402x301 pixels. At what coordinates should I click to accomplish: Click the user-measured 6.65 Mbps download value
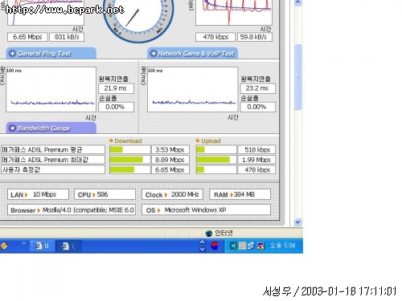click(x=170, y=169)
